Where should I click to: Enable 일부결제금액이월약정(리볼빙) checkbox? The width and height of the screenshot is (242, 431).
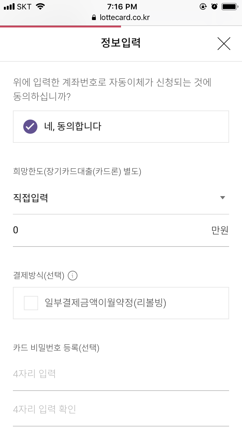(x=31, y=303)
